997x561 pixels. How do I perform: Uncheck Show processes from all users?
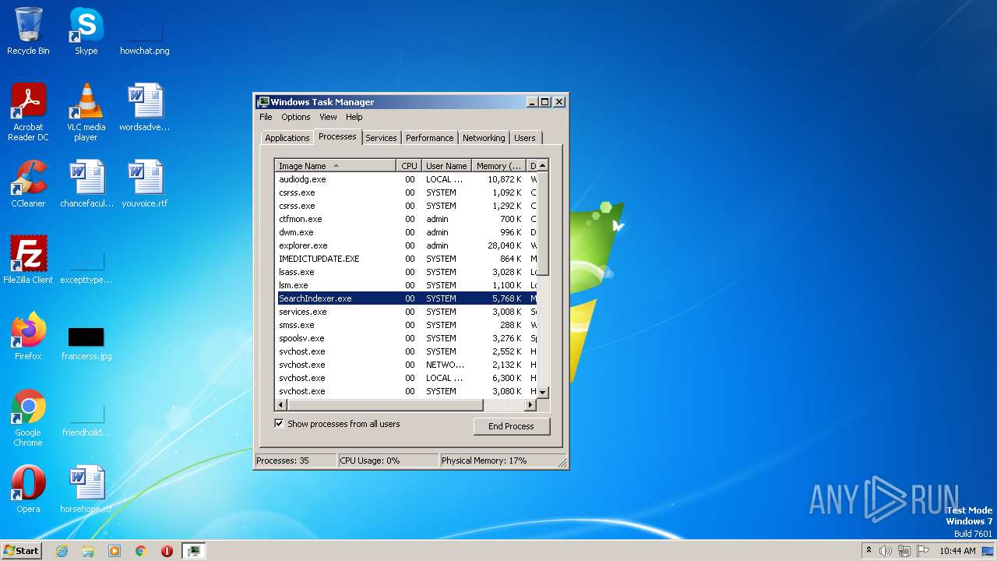279,424
